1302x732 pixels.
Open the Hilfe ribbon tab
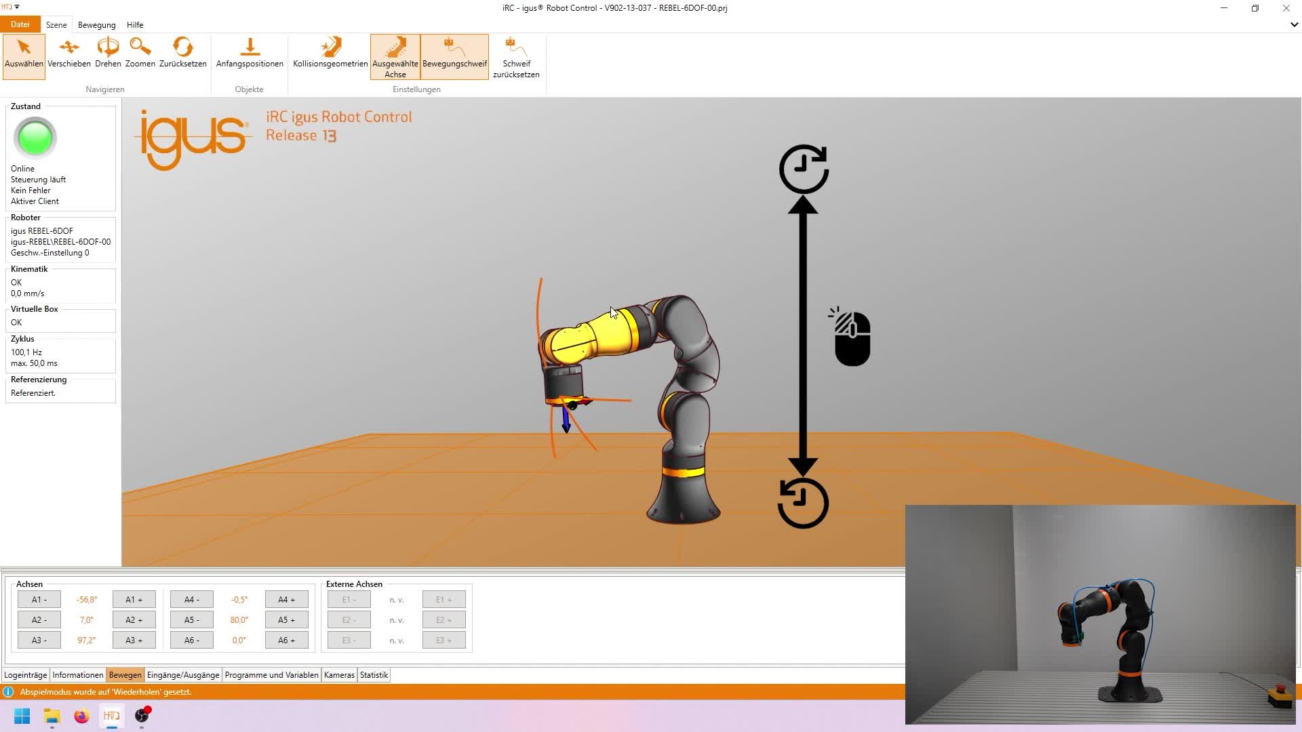(x=135, y=24)
